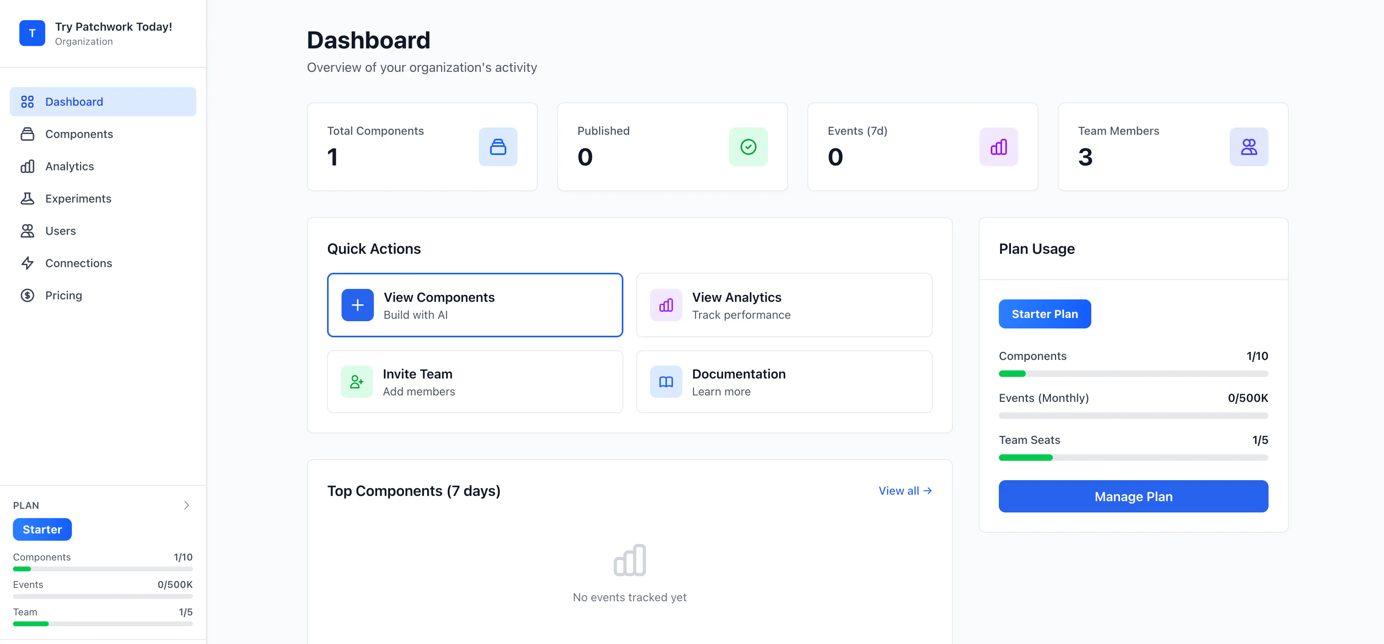Click the Pricing dollar coin icon

(x=27, y=295)
